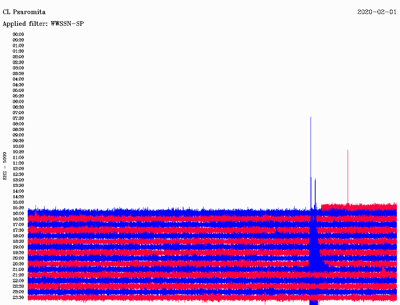The height and width of the screenshot is (305, 400).
Task: Click the 02:30 time label
Action: 18,62
